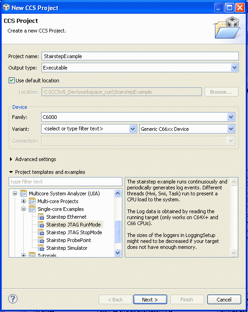Screen dimensions: 248x312
Task: Select Multicore System Analyzer (UIA) row
Action: [x=64, y=193]
